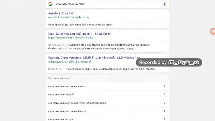Click the Recorded by Mobizen watermark
215x121 pixels.
(x=169, y=63)
